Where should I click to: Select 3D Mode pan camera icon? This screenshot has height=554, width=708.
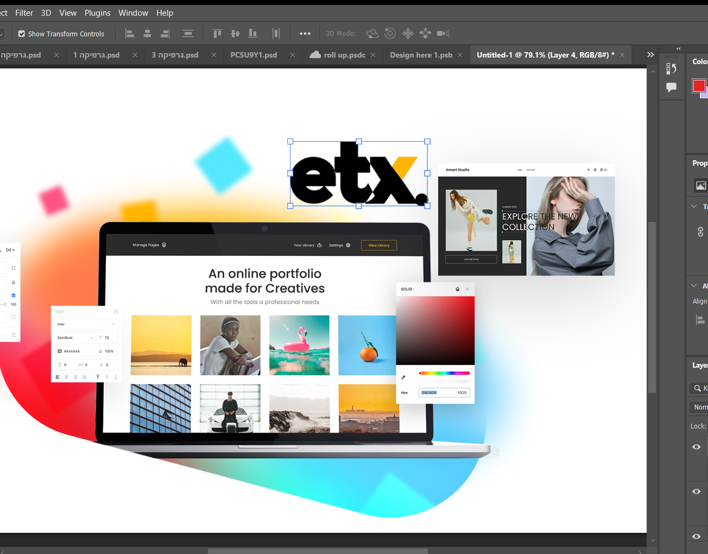(408, 34)
